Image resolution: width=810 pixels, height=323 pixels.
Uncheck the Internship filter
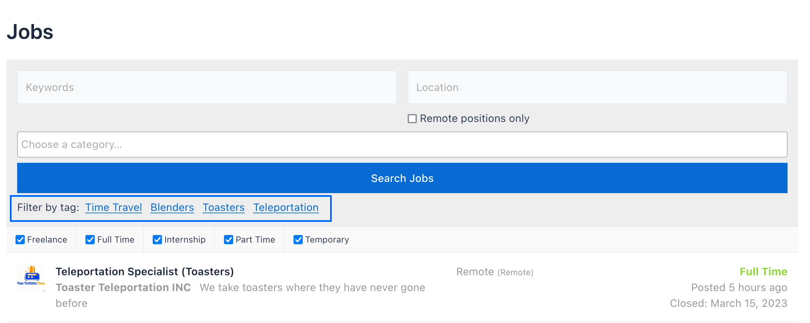tap(158, 240)
